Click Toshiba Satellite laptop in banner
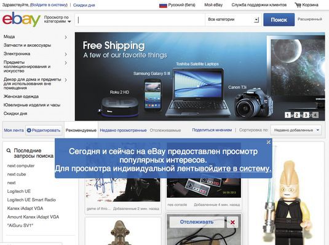This screenshot has width=329, height=245. (198, 93)
